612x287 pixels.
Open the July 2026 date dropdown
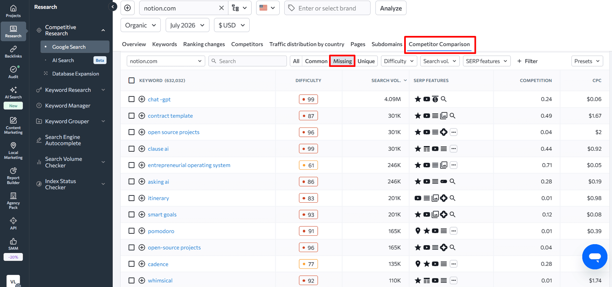coord(187,25)
